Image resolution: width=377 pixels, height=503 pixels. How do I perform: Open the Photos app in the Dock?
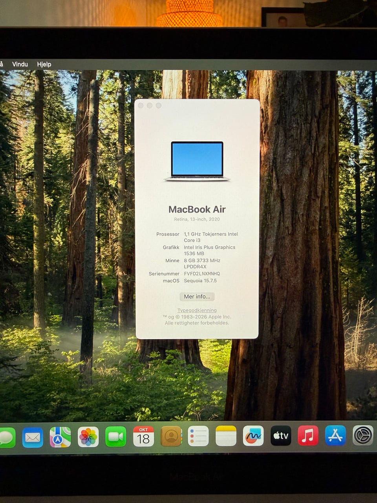(x=88, y=437)
